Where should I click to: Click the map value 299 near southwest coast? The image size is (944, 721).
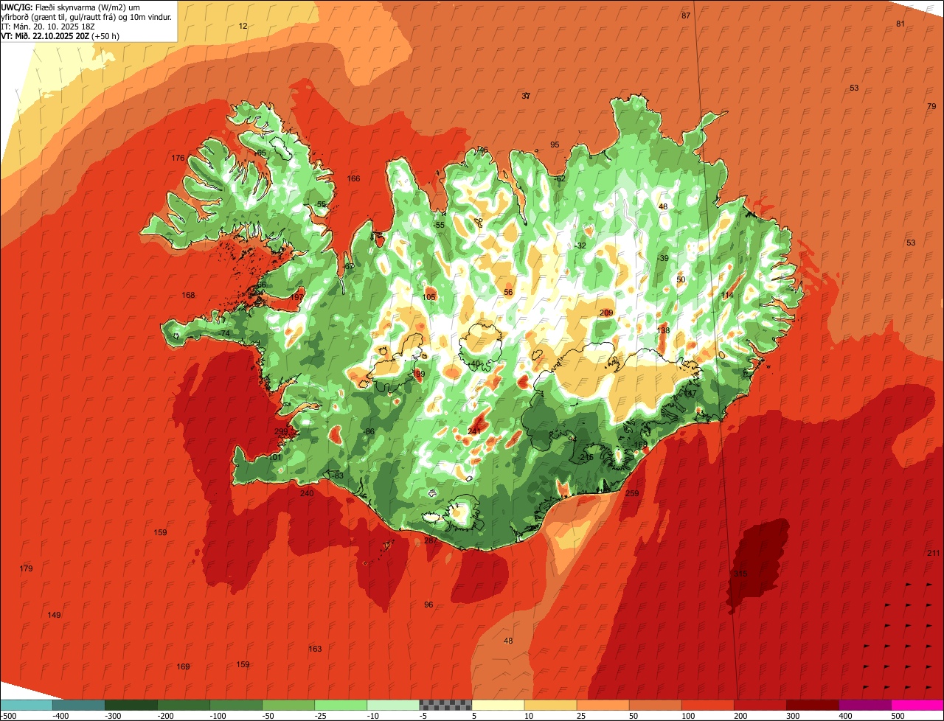tap(281, 432)
